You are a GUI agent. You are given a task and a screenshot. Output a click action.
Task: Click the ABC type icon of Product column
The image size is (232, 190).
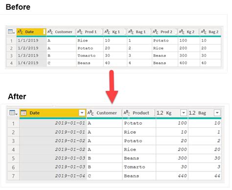pos(127,113)
